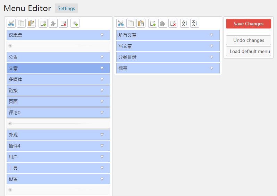Click the New menu icon in the left toolbar
The width and height of the screenshot is (277, 196).
click(43, 23)
